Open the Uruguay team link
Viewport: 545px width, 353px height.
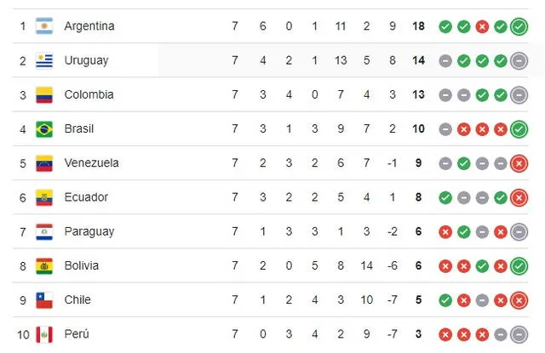[x=86, y=60]
